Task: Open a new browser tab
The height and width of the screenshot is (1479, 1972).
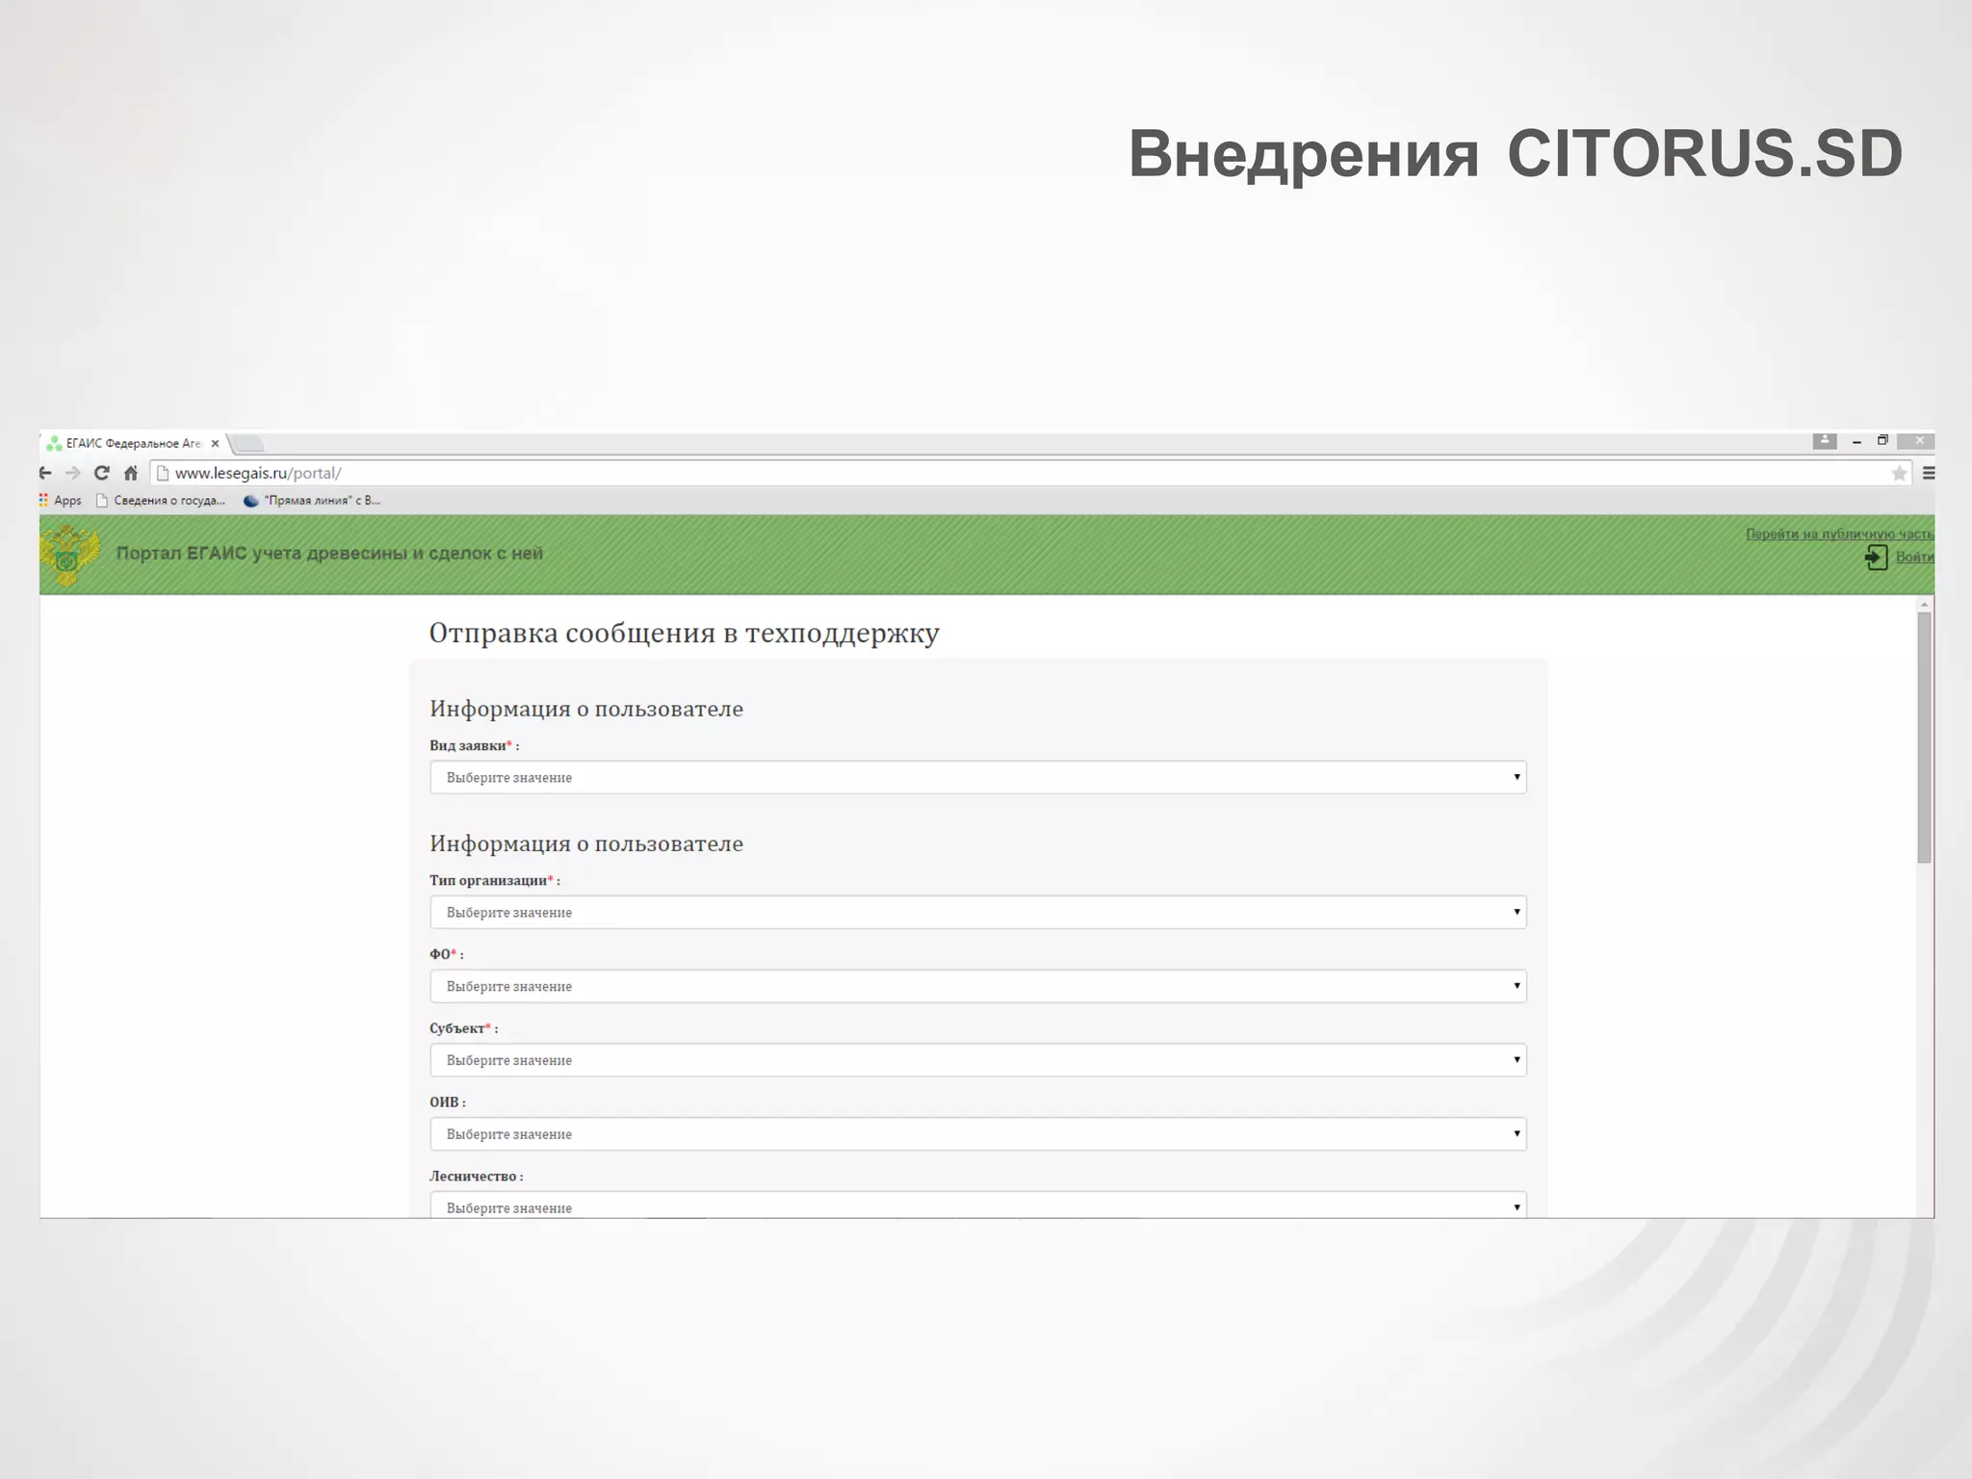Action: [x=248, y=443]
